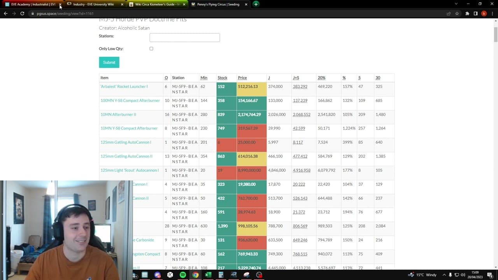Open Chrome extensions puzzle icon
The height and width of the screenshot is (280, 498).
coord(467,14)
